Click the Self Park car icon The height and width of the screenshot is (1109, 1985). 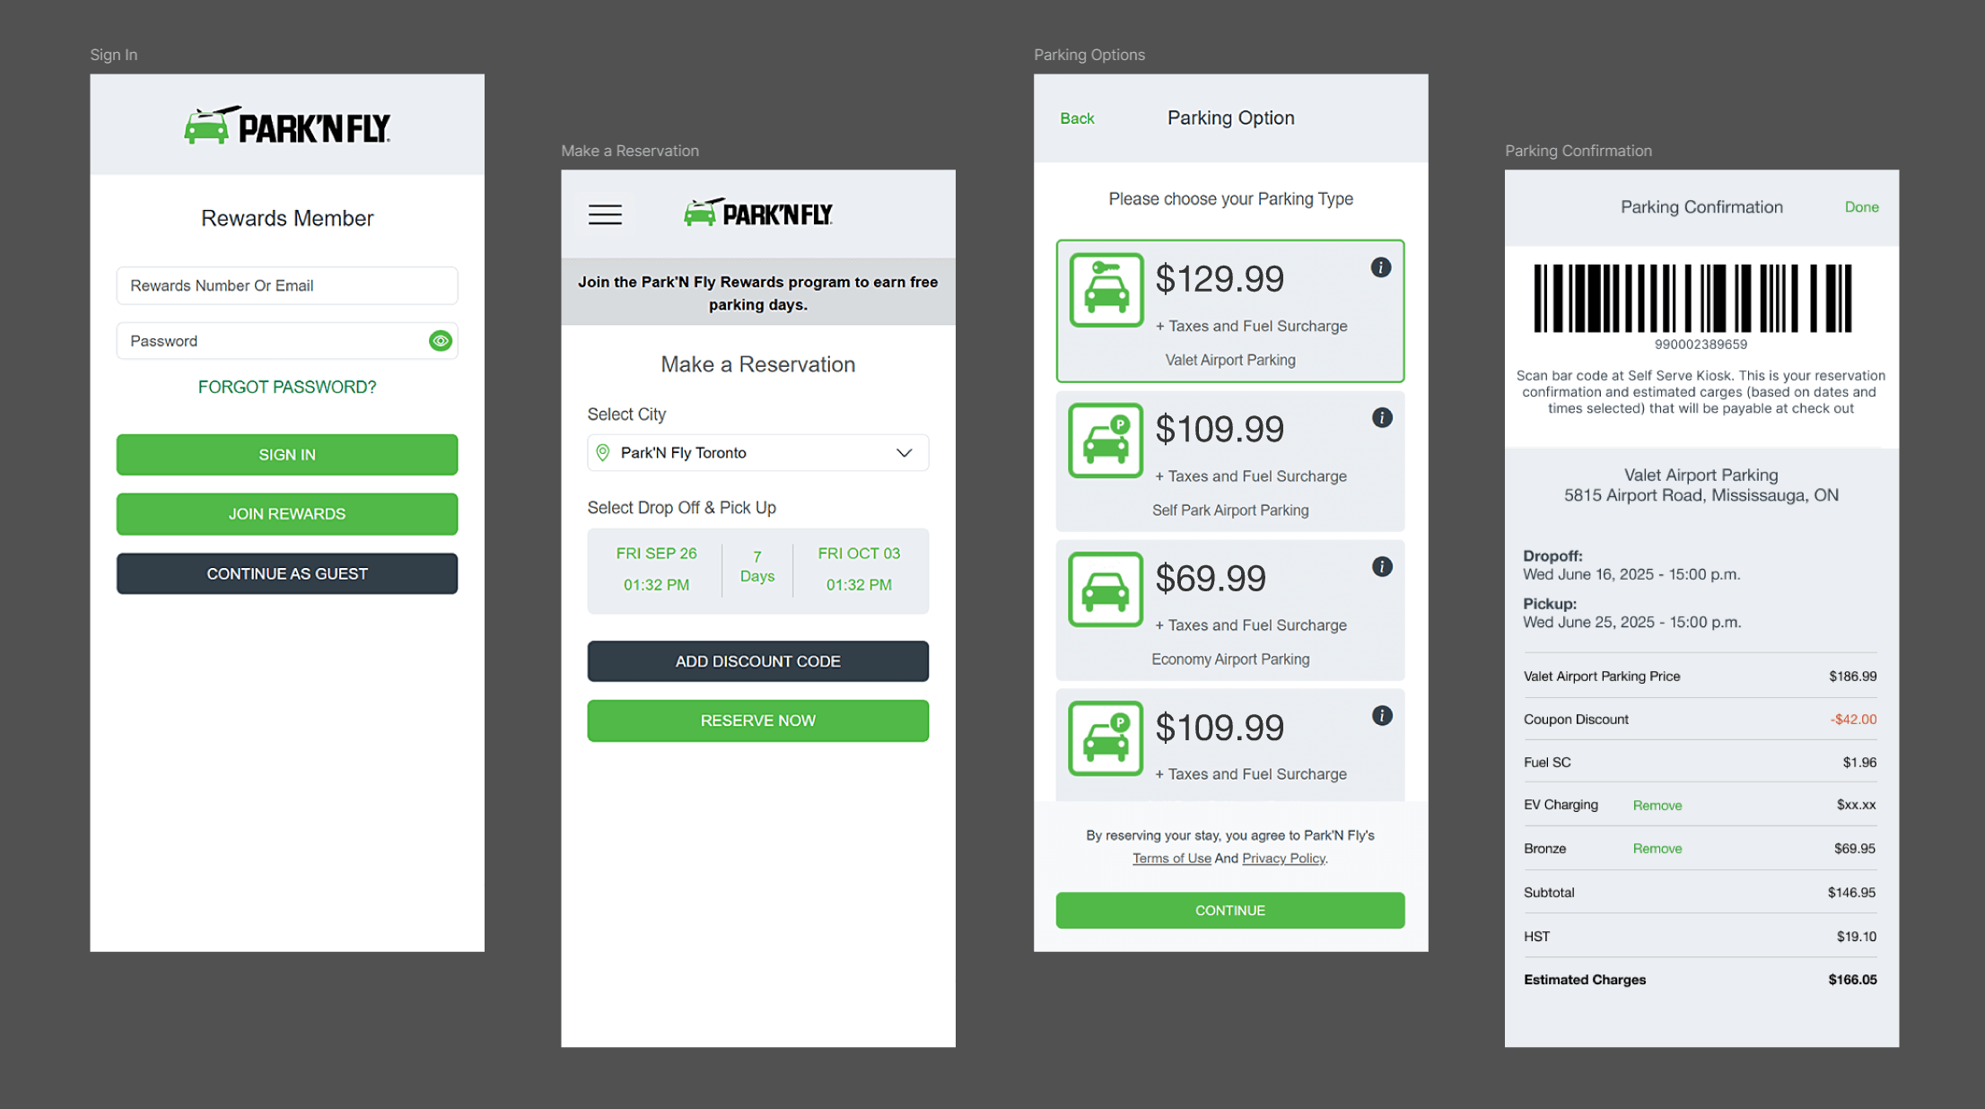tap(1106, 441)
